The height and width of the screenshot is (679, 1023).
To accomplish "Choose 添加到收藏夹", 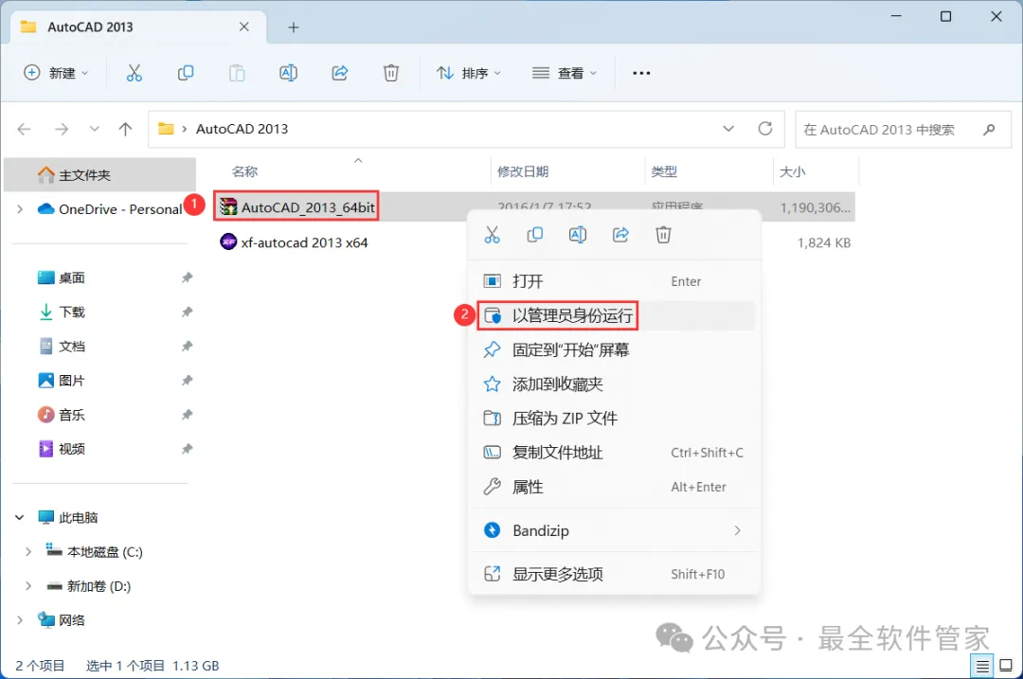I will click(615, 384).
